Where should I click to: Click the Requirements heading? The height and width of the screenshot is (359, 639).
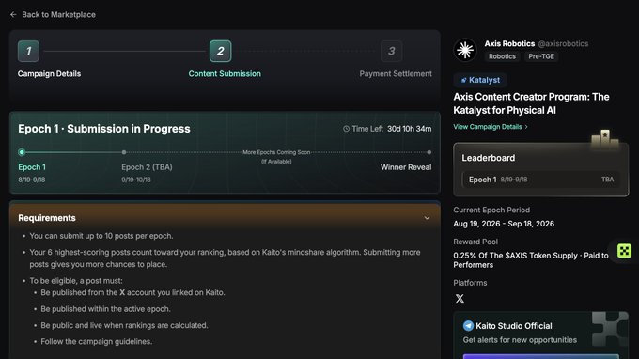pos(47,218)
